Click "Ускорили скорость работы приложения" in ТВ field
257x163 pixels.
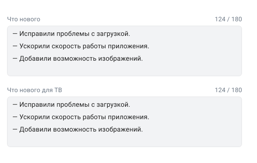81,117
